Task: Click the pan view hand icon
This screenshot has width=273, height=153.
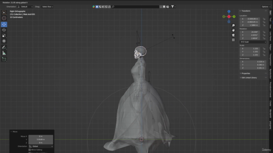Action: [x=233, y=30]
